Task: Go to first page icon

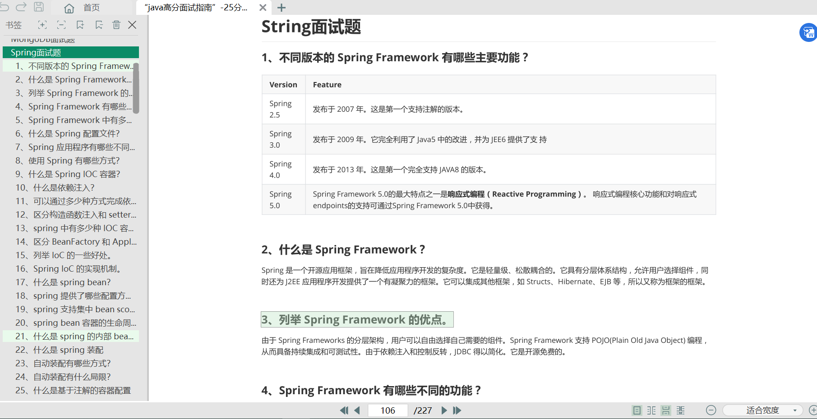Action: 344,410
